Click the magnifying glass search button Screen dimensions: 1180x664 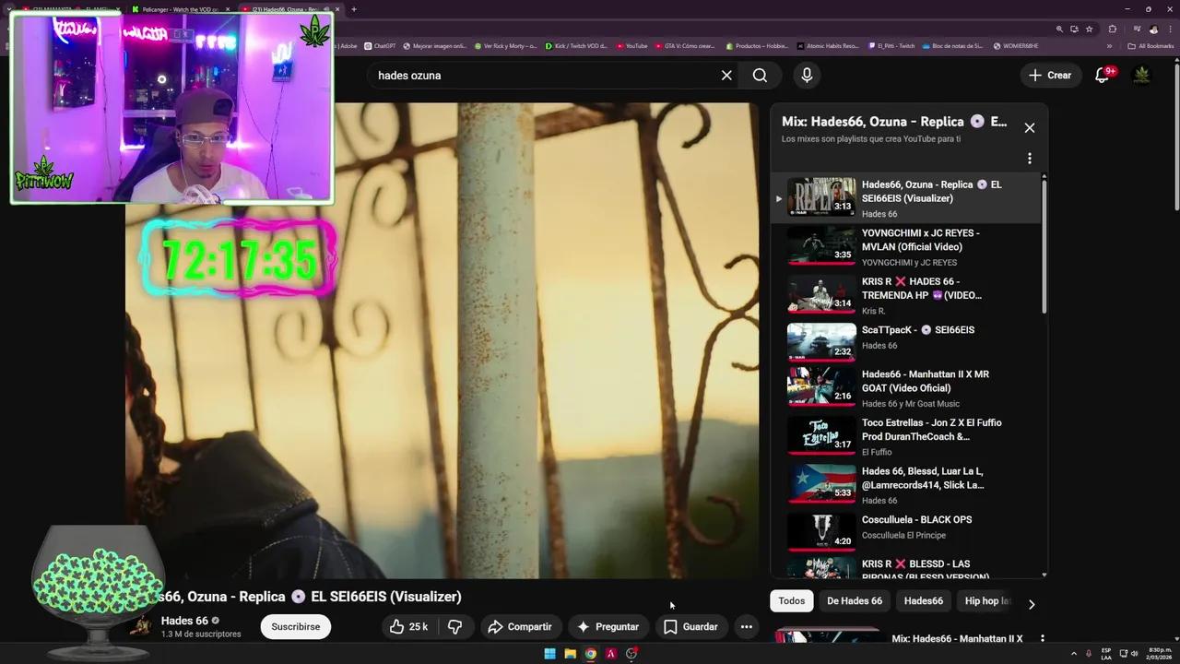(760, 76)
